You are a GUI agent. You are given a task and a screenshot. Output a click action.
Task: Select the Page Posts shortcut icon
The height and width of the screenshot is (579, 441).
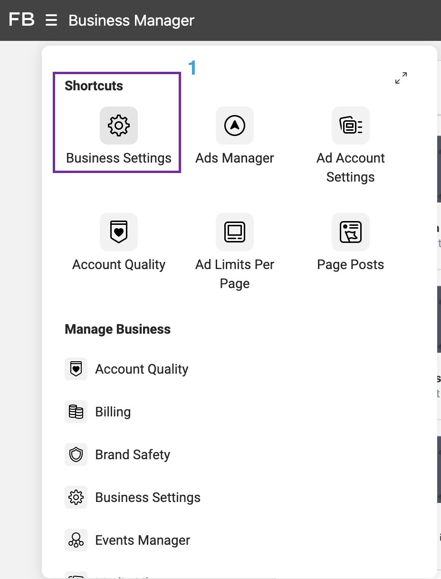350,232
